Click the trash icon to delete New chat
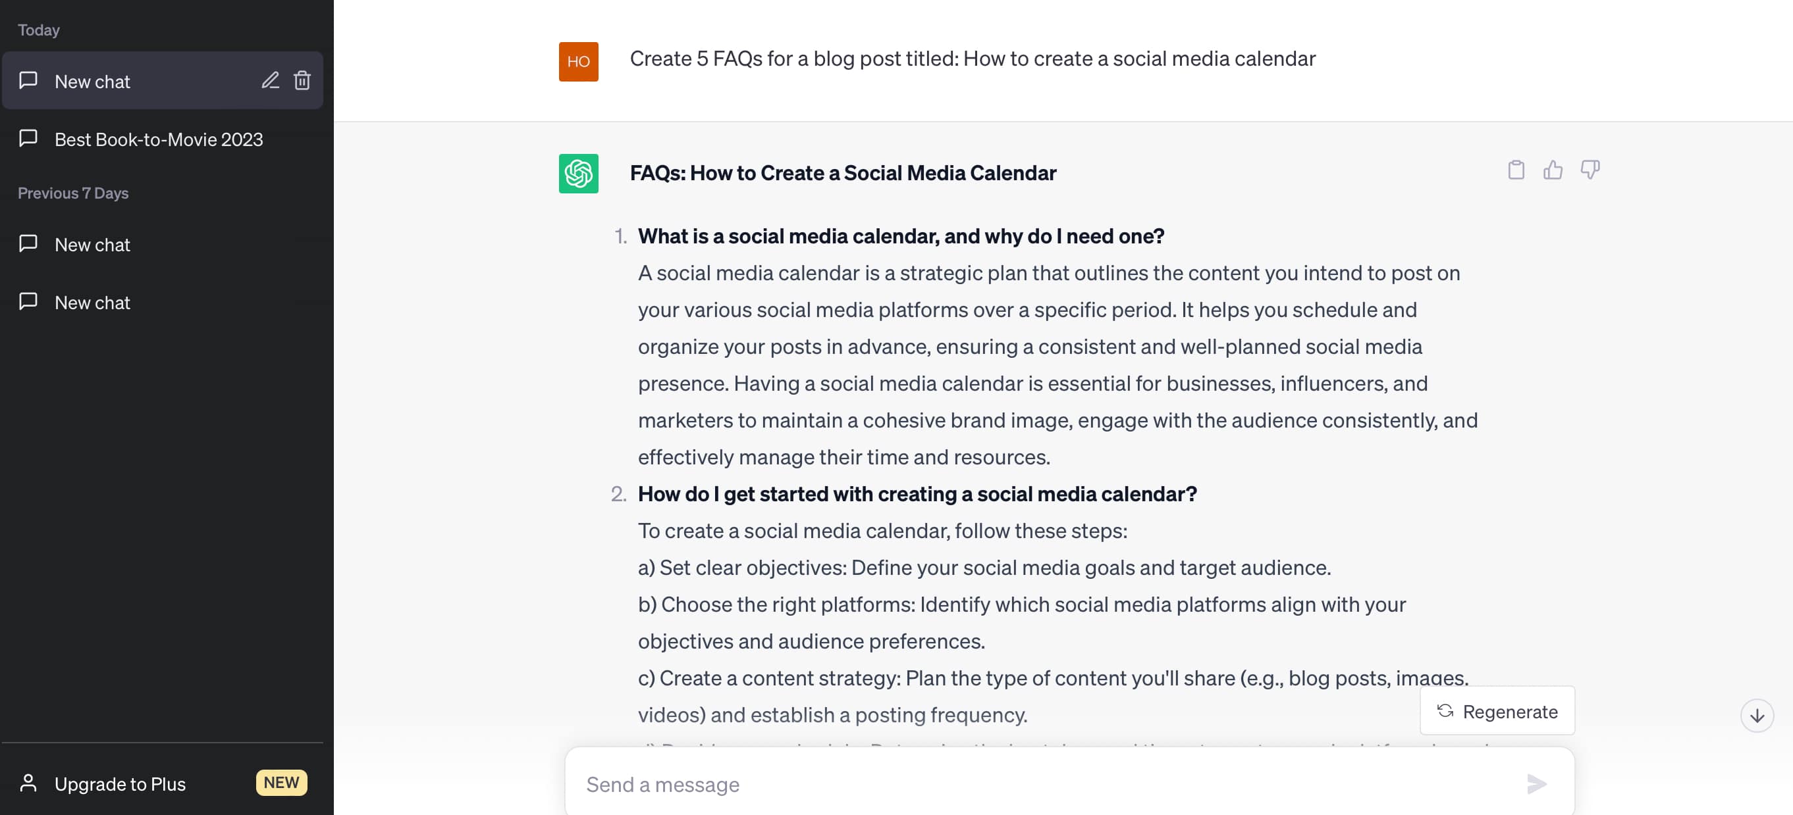Image resolution: width=1793 pixels, height=815 pixels. click(x=302, y=81)
